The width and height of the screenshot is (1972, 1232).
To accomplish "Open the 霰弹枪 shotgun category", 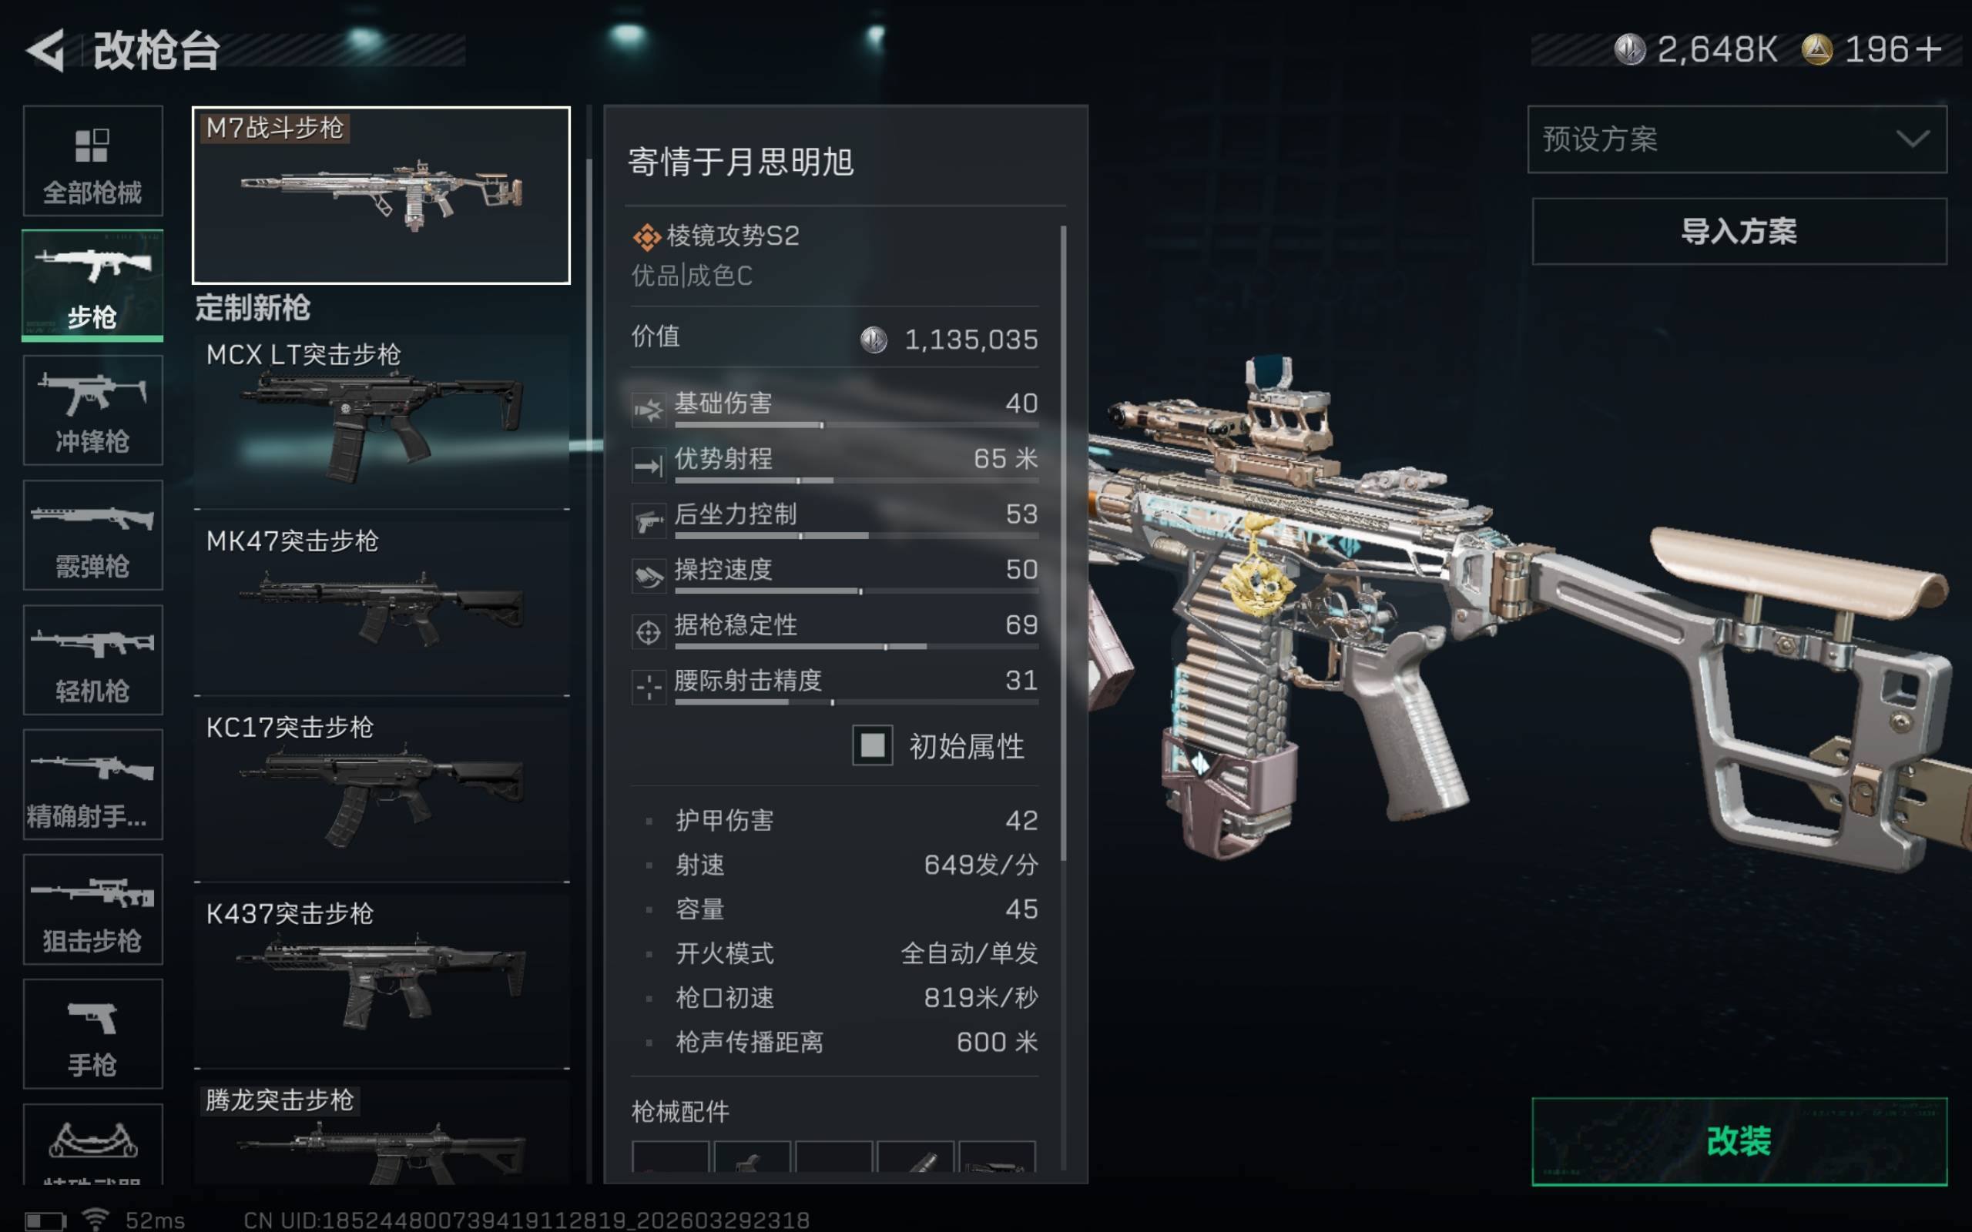I will (93, 534).
